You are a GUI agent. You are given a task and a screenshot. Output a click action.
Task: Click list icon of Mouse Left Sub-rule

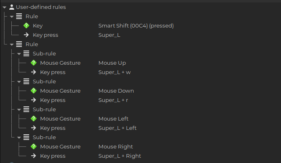pos(26,109)
